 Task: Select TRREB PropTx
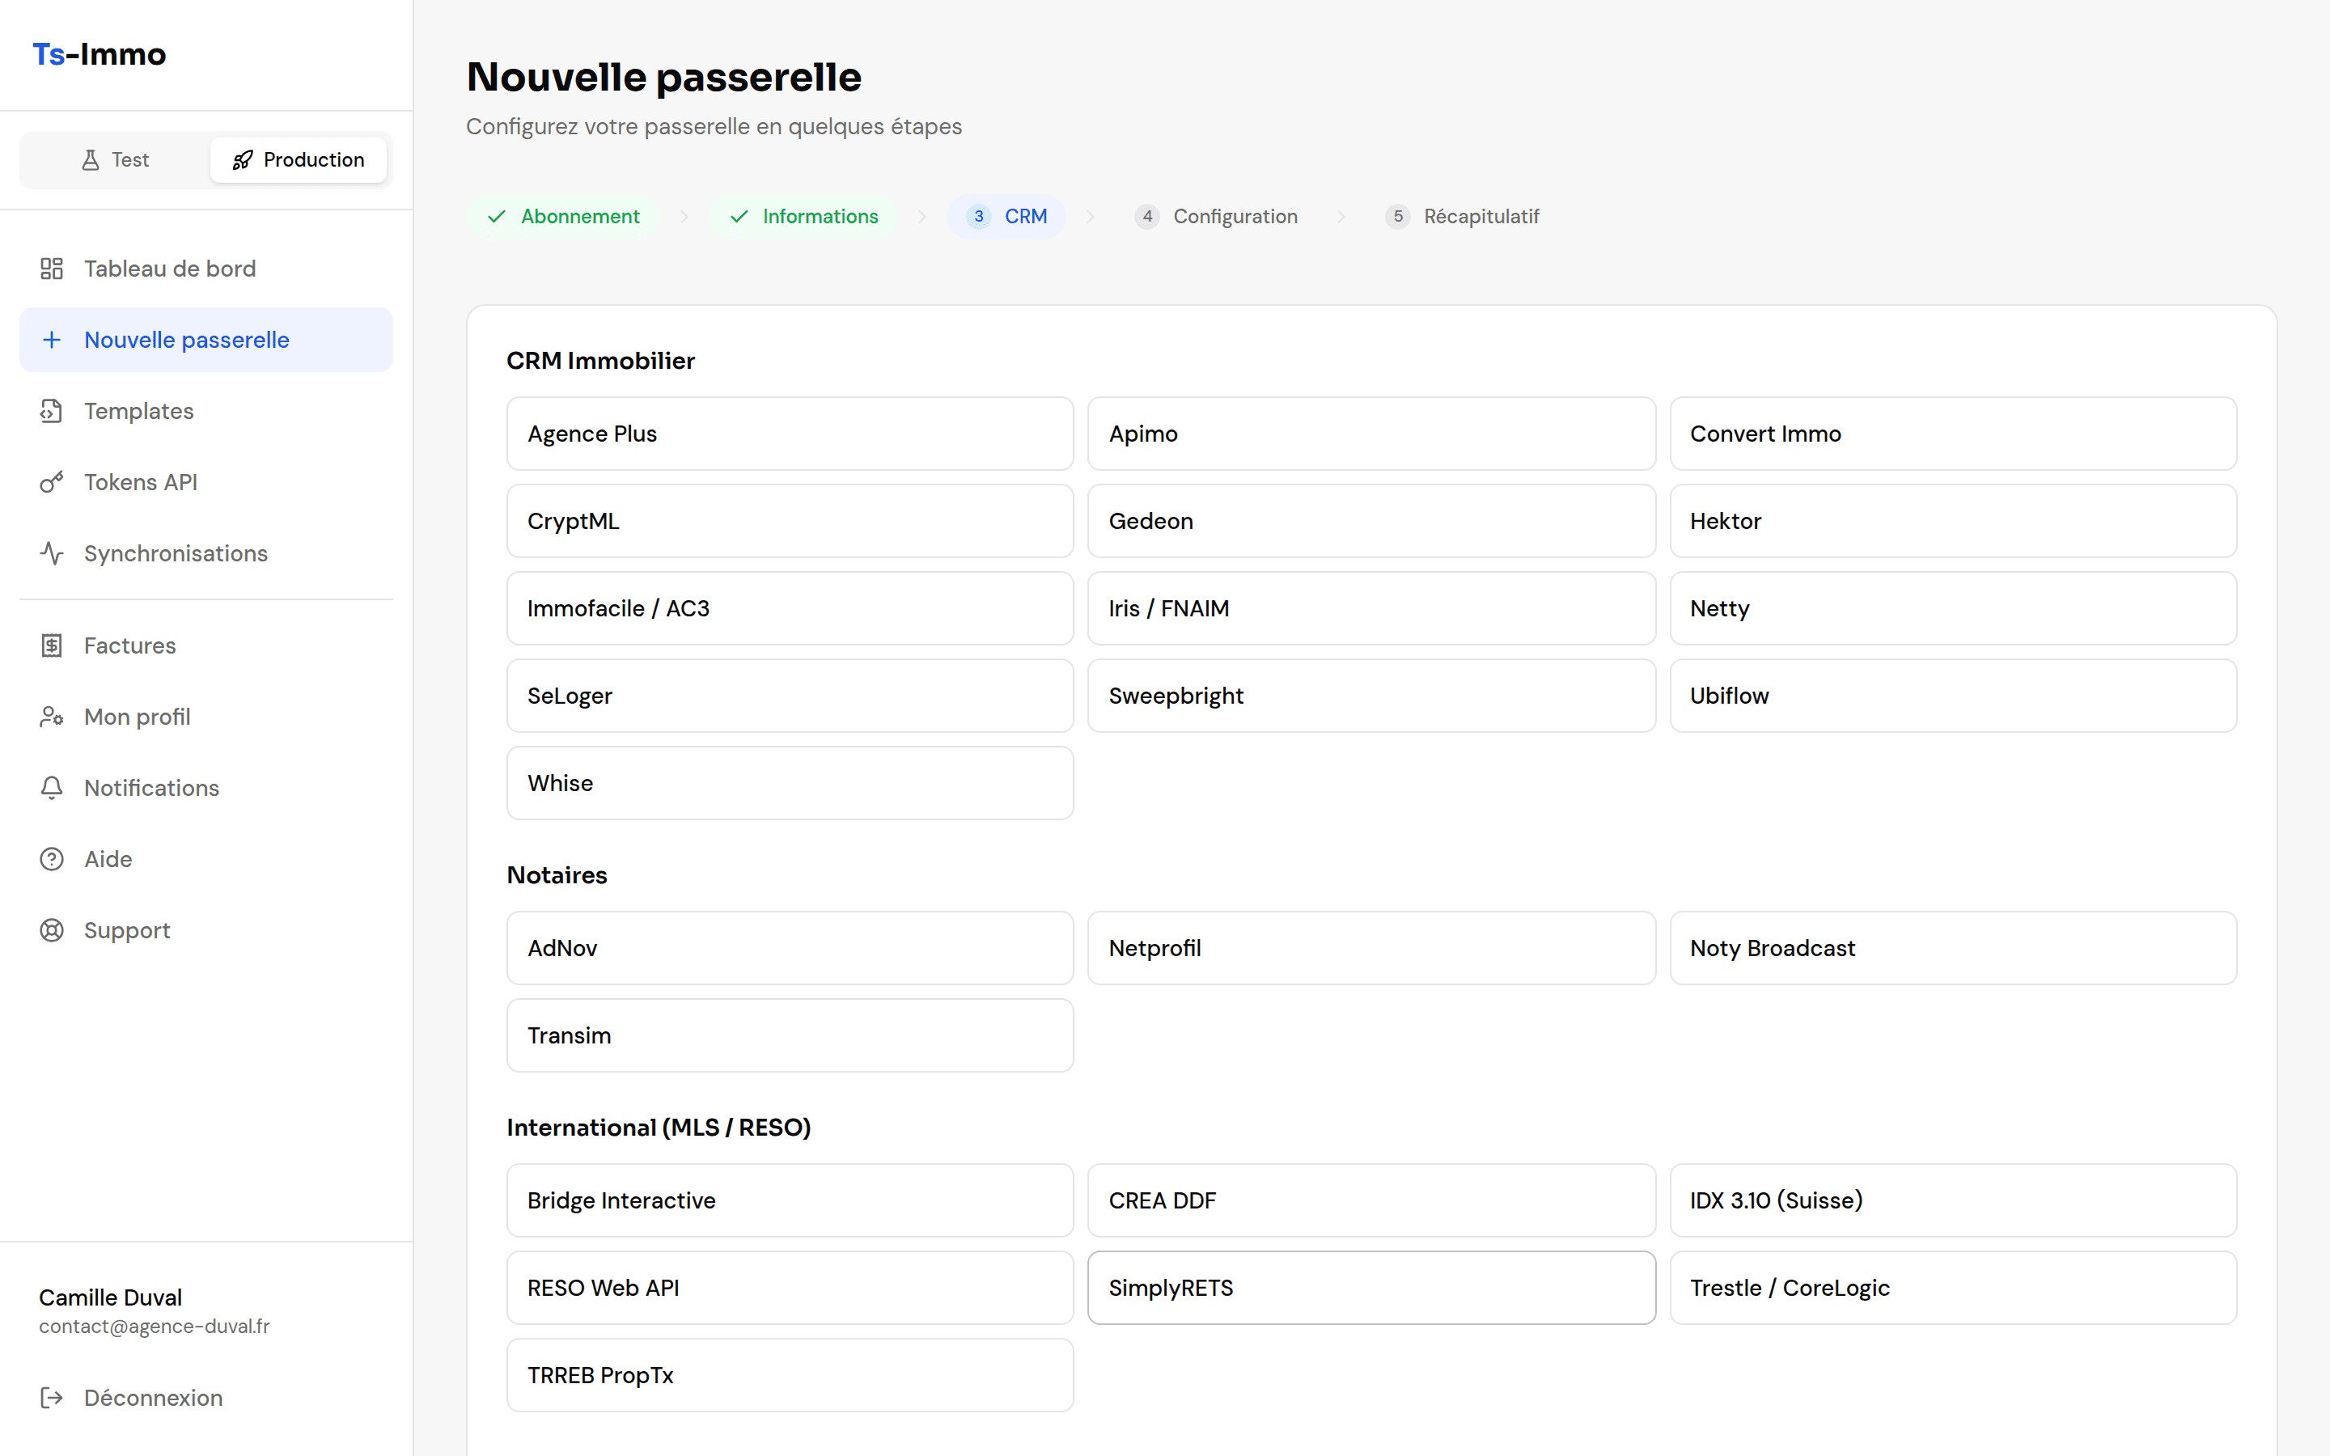[x=790, y=1375]
